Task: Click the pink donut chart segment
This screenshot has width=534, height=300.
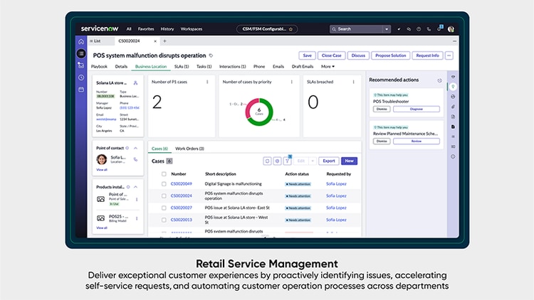Action: [248, 107]
